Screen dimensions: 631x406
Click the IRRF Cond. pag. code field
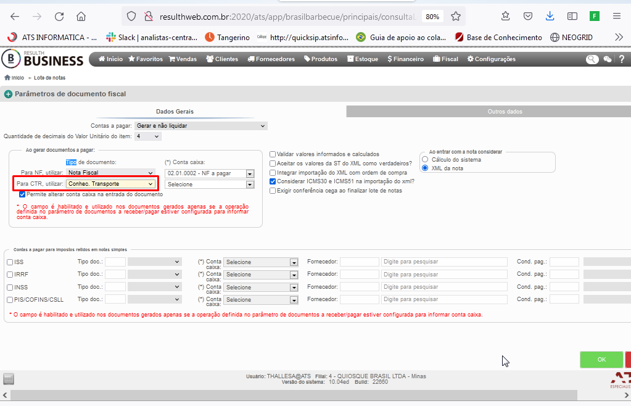tap(564, 275)
